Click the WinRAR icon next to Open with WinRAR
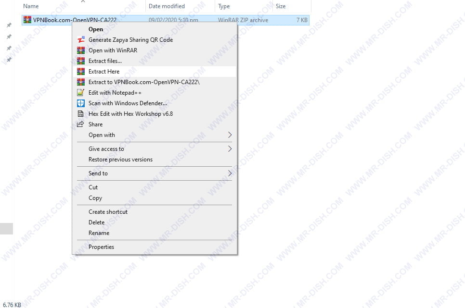Screen dimensions: 465x308 pos(81,50)
